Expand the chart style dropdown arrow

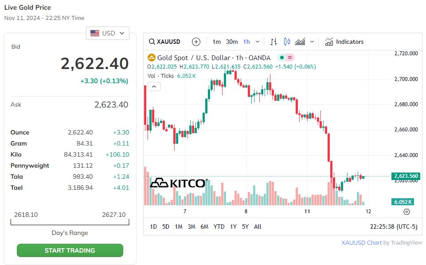[312, 42]
